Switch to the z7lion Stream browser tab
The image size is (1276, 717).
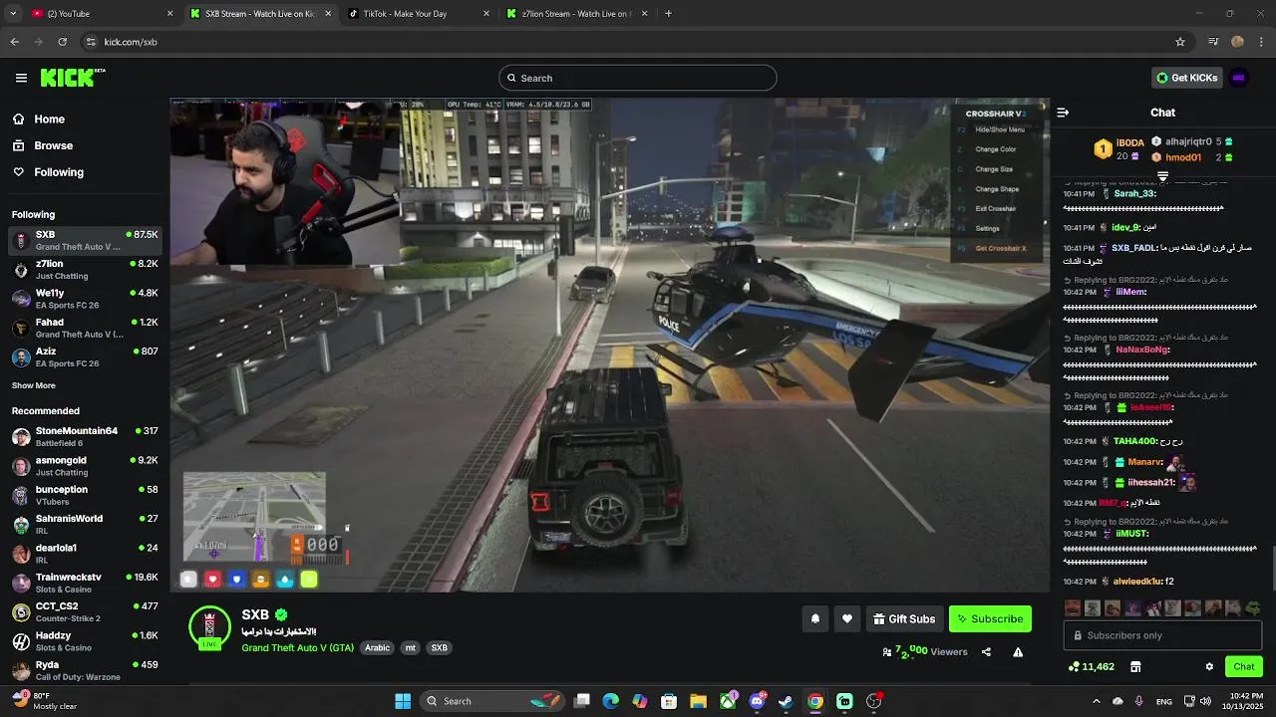[577, 13]
